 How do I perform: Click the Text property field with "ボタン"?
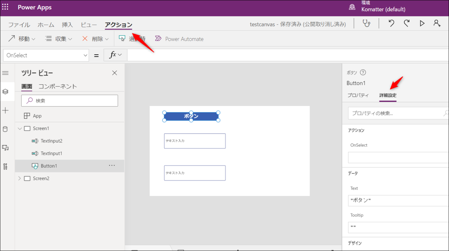(398, 200)
